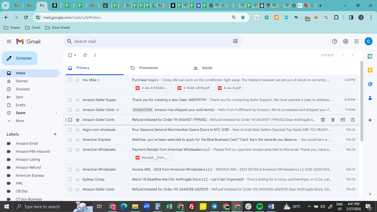The height and width of the screenshot is (212, 377).
Task: Open Gmail settings gear
Action: pos(346,41)
